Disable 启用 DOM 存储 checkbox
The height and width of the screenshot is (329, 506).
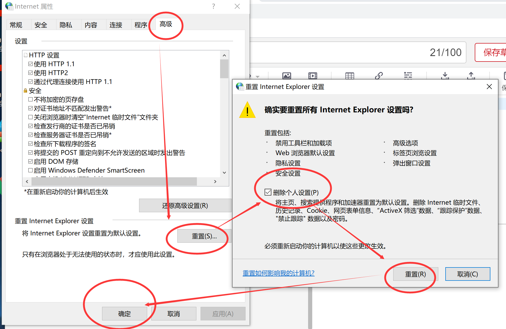point(30,161)
